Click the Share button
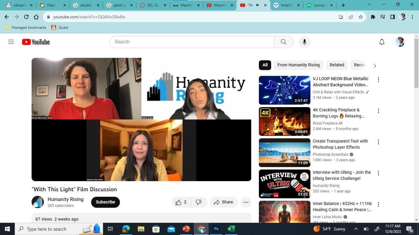The image size is (419, 235). pyautogui.click(x=224, y=202)
